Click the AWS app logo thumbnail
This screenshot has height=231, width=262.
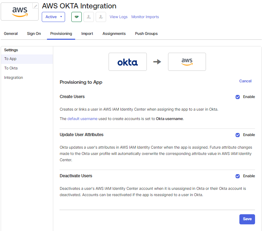coord(20,12)
